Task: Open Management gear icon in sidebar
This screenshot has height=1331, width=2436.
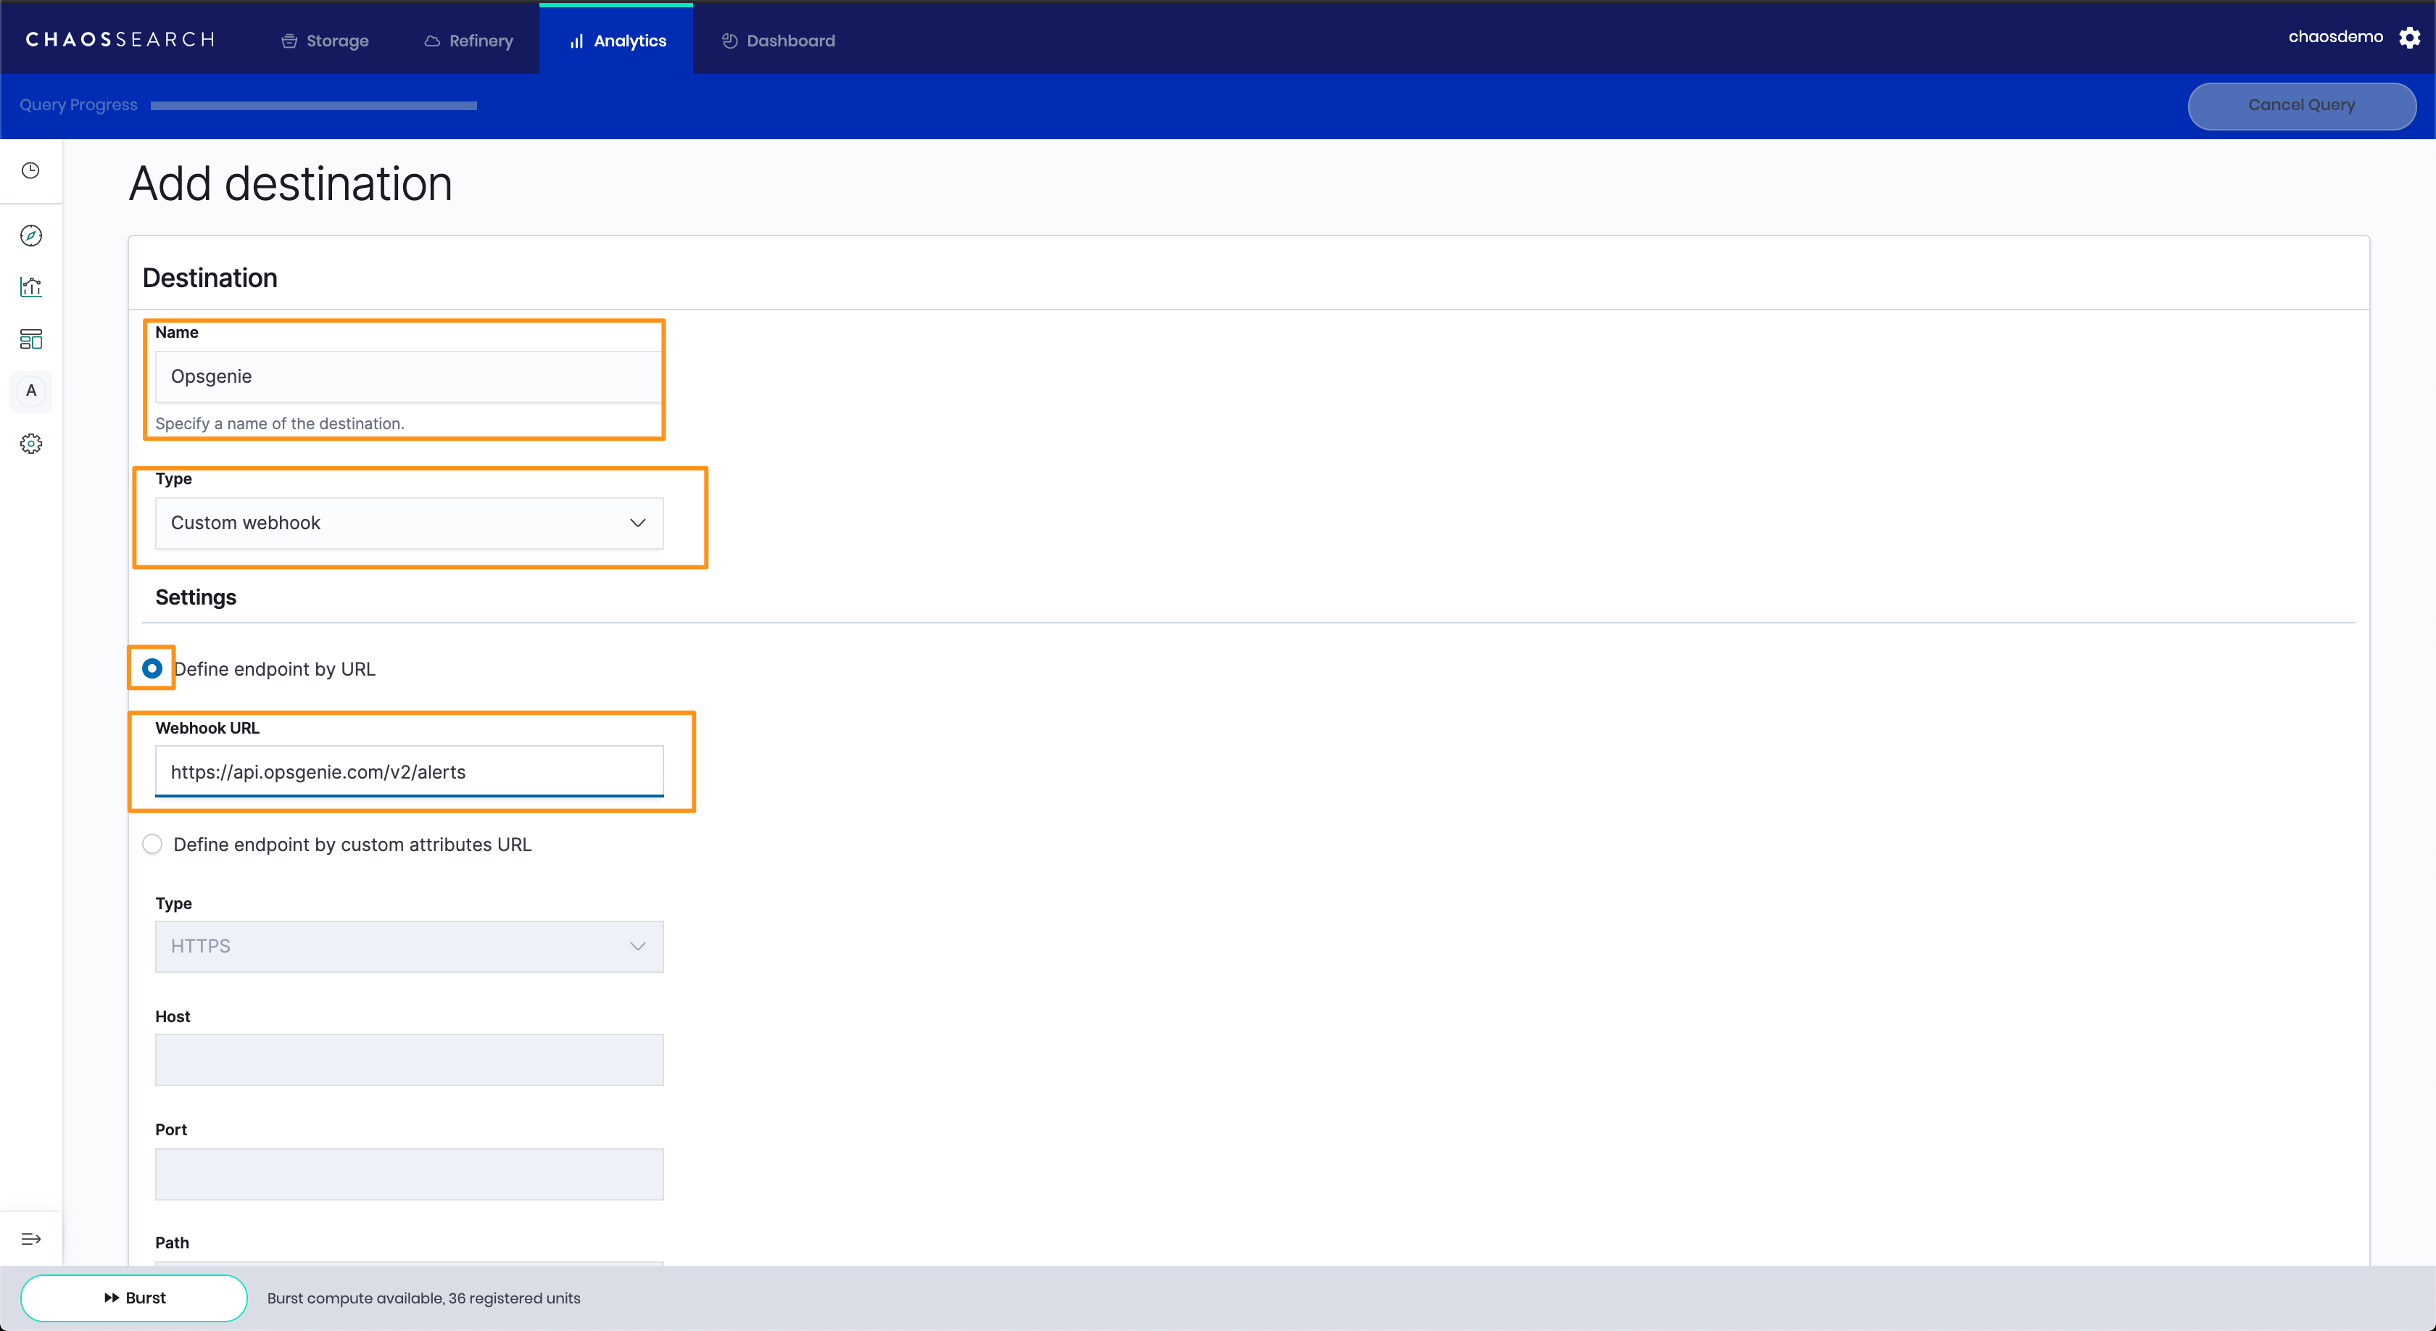Action: pyautogui.click(x=30, y=444)
